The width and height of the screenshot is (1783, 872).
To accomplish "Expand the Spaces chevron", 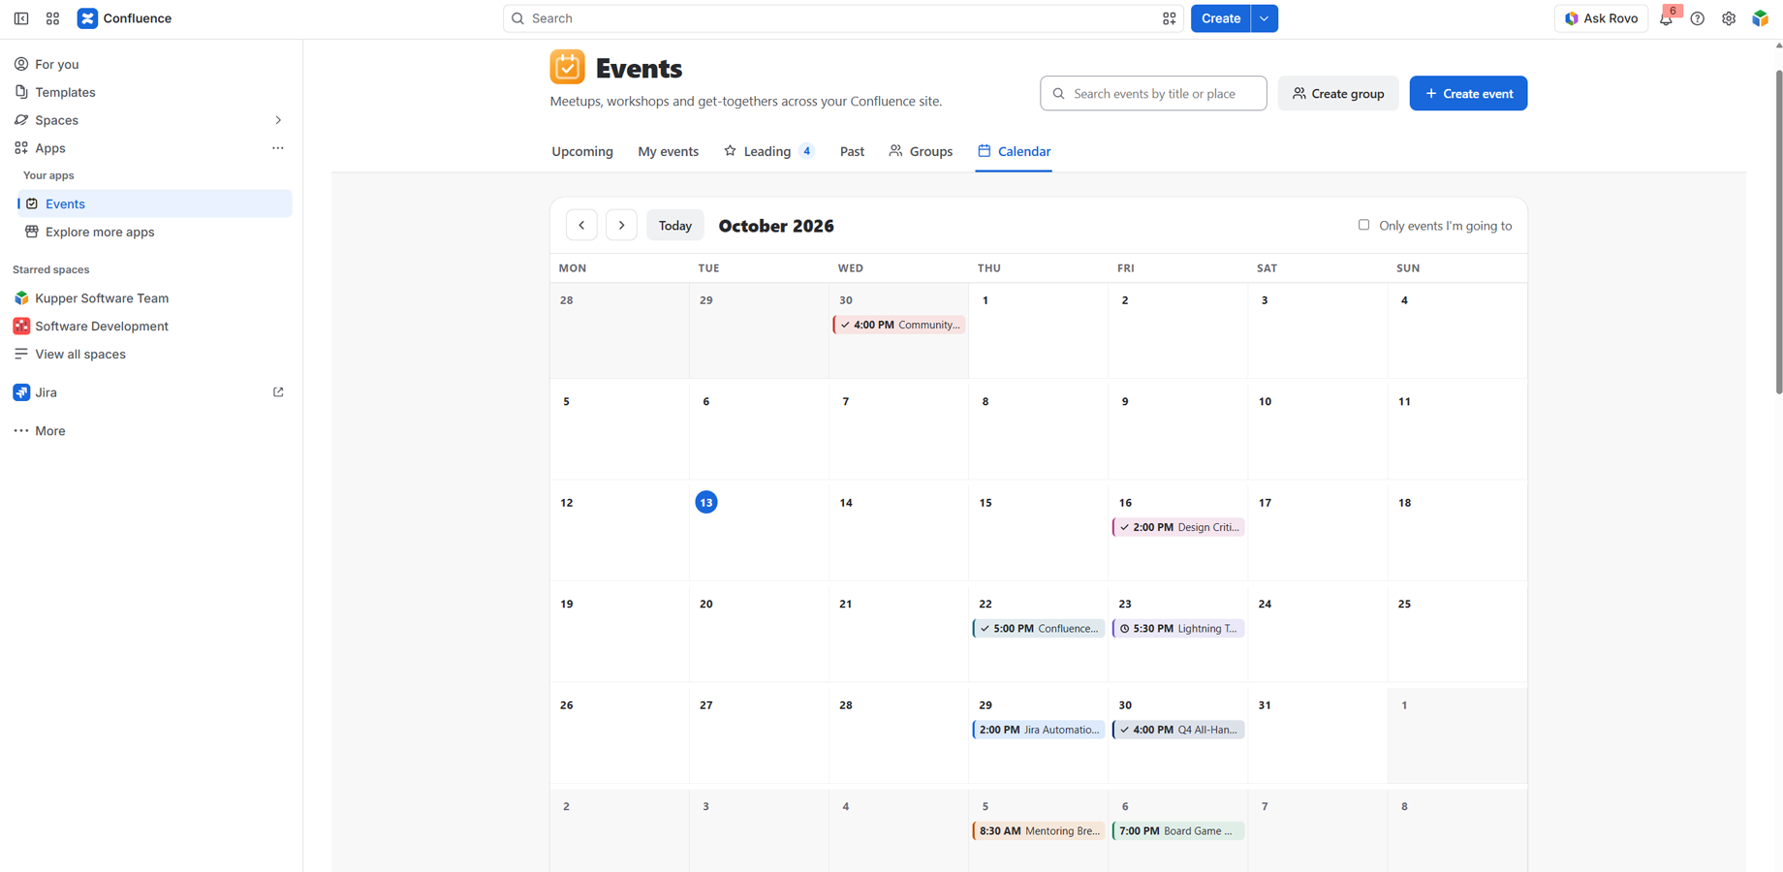I will pos(278,120).
